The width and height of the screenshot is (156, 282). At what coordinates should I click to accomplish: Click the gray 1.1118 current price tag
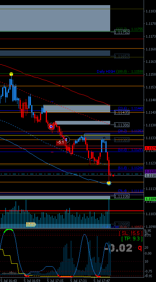pyautogui.click(x=150, y=176)
